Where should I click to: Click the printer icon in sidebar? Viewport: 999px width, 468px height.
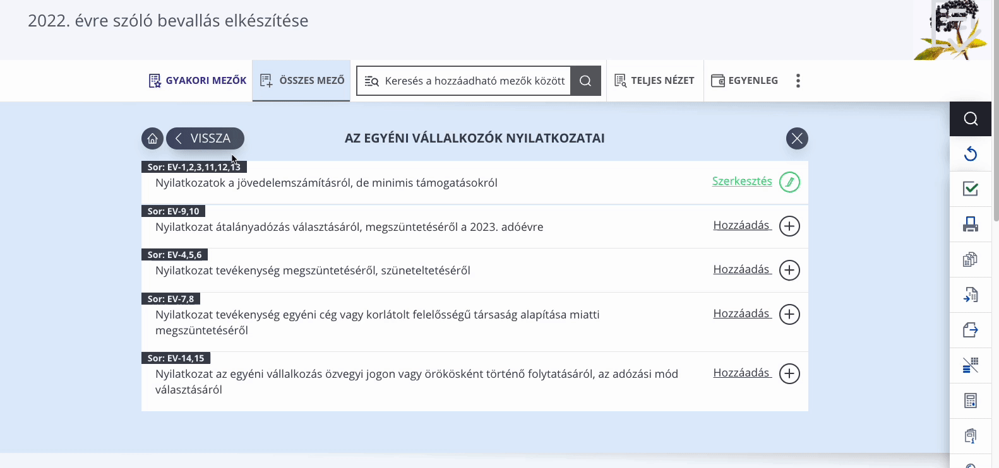pos(971,224)
